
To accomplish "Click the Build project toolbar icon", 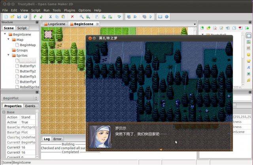I will click(x=129, y=17).
